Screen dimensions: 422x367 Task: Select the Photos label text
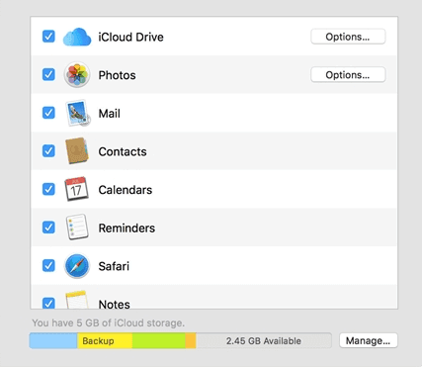117,75
